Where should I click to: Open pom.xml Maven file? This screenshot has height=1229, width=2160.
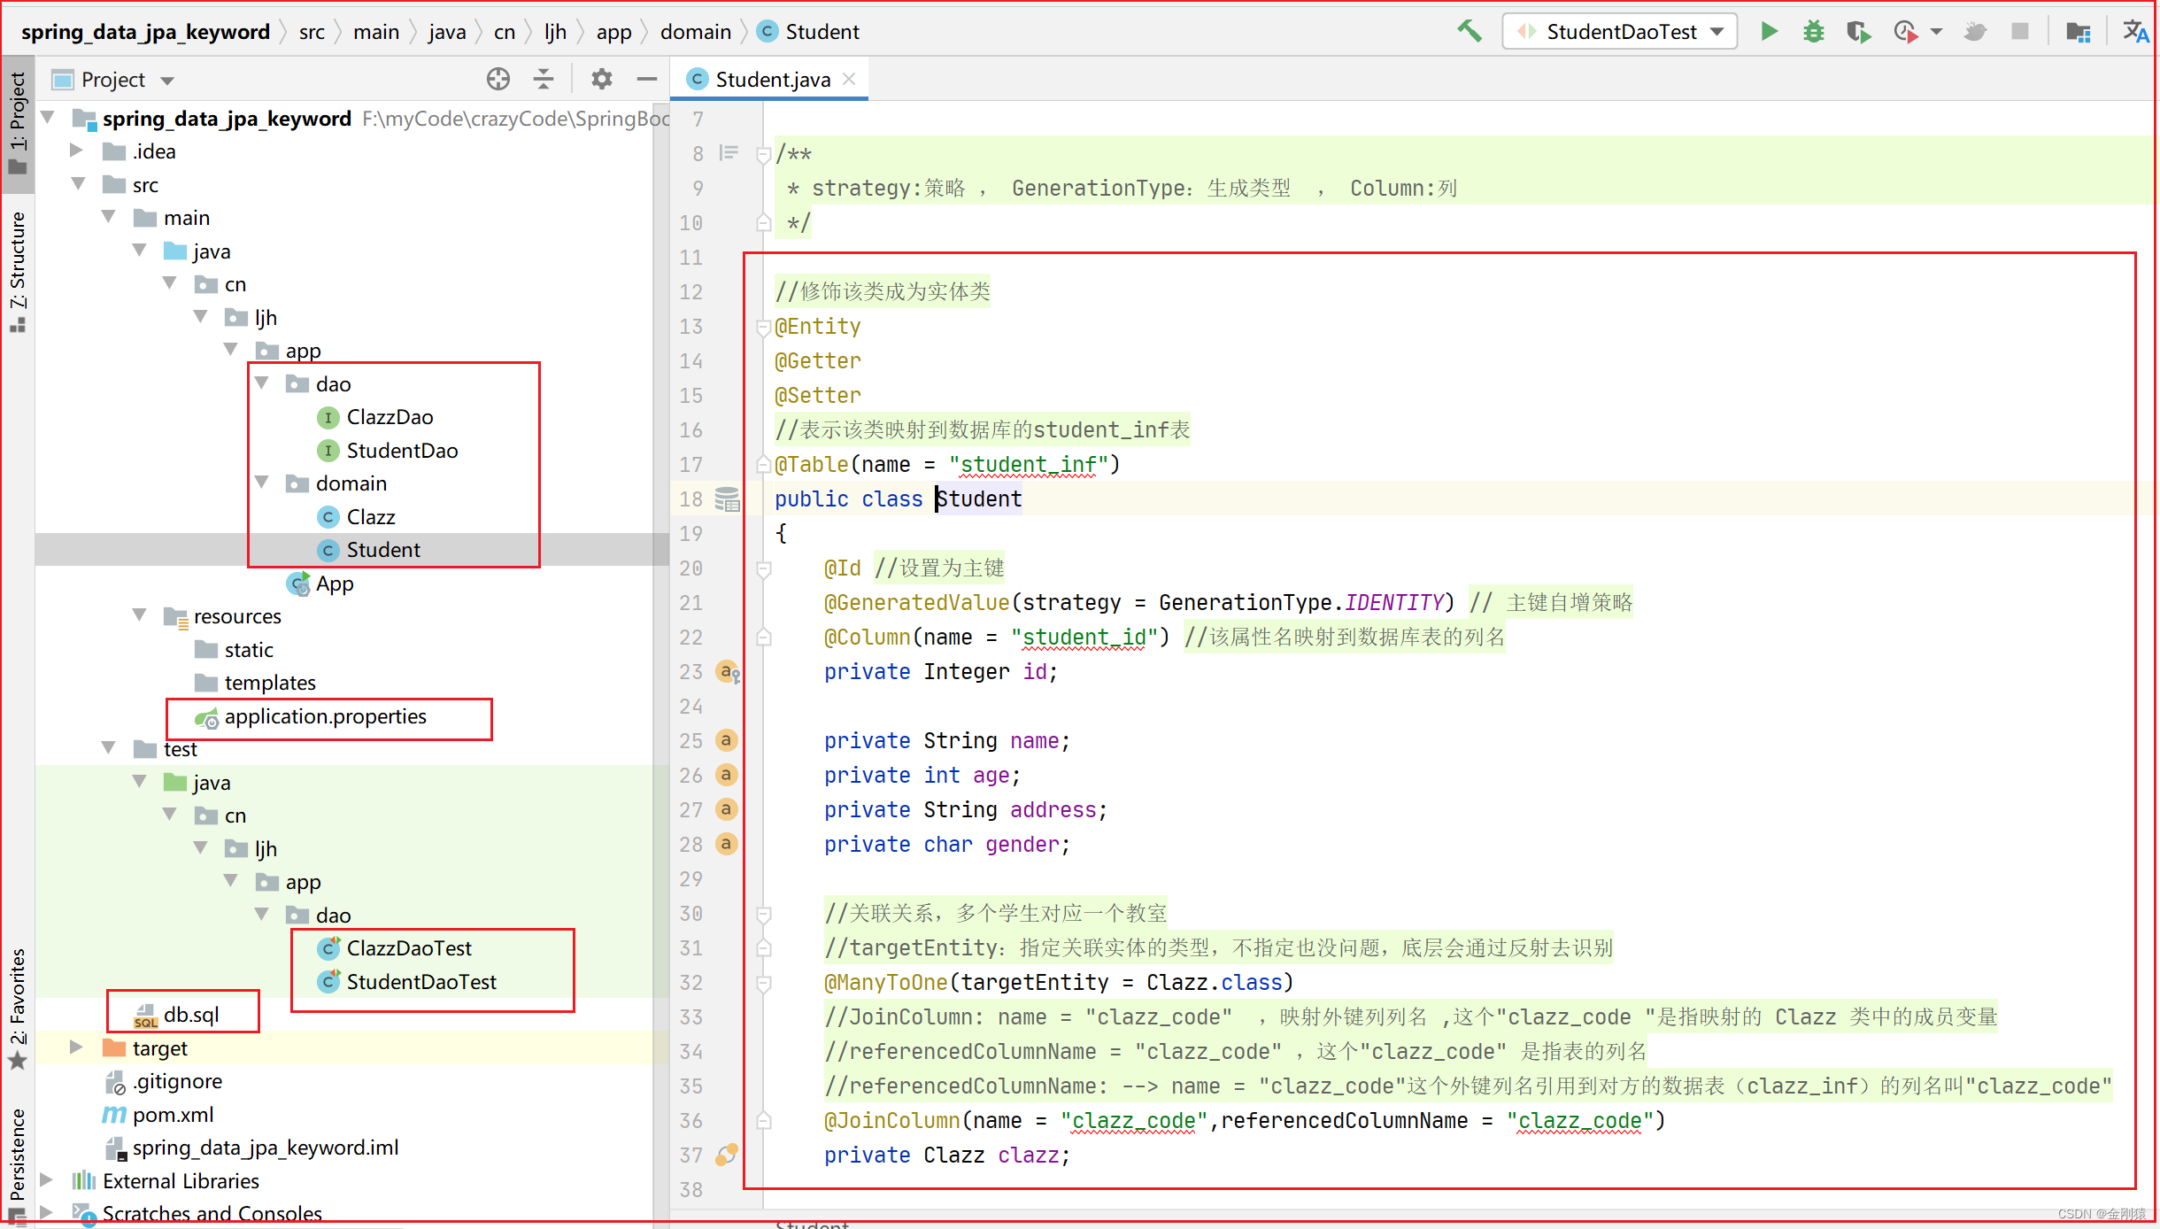click(x=174, y=1115)
